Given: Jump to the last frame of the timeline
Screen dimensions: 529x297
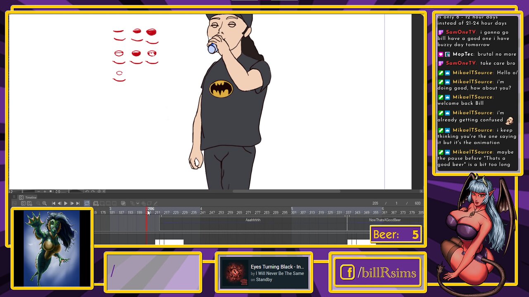Looking at the screenshot, I should pos(78,203).
